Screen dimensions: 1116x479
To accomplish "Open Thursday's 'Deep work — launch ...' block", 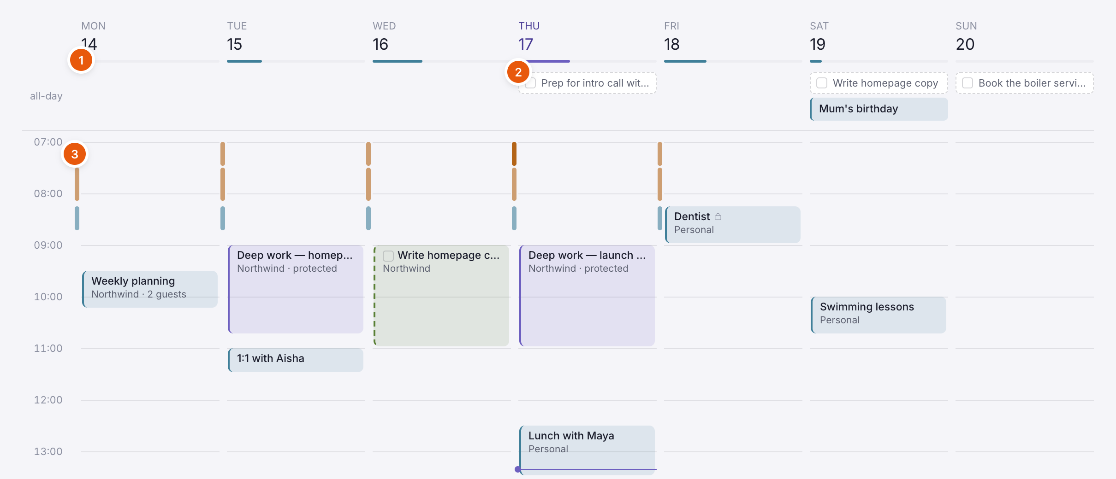I will coord(587,295).
